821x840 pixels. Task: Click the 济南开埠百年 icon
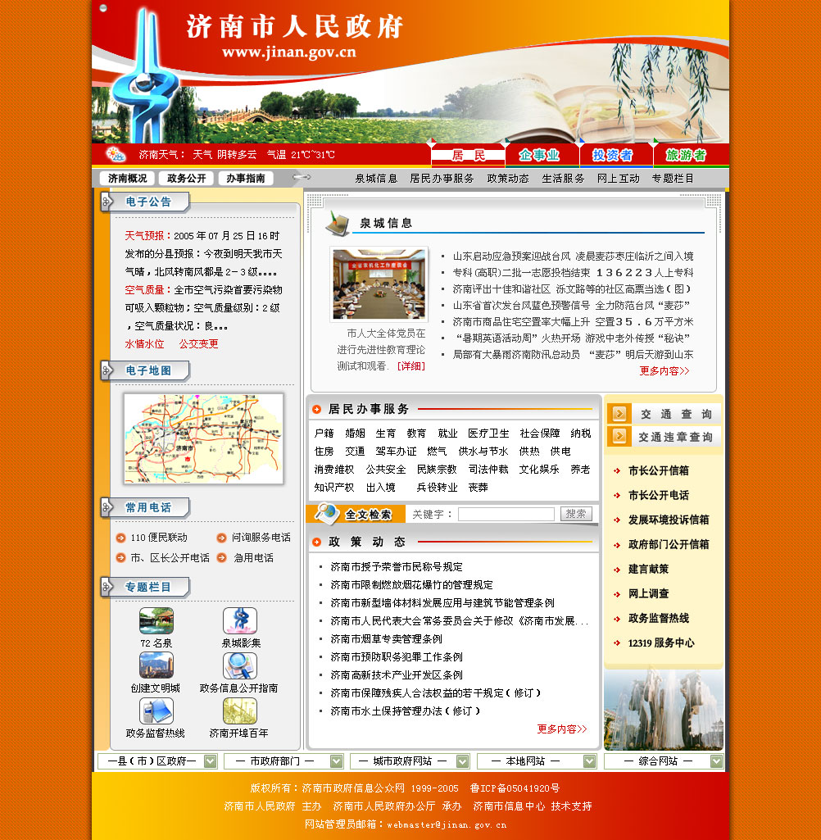(240, 711)
